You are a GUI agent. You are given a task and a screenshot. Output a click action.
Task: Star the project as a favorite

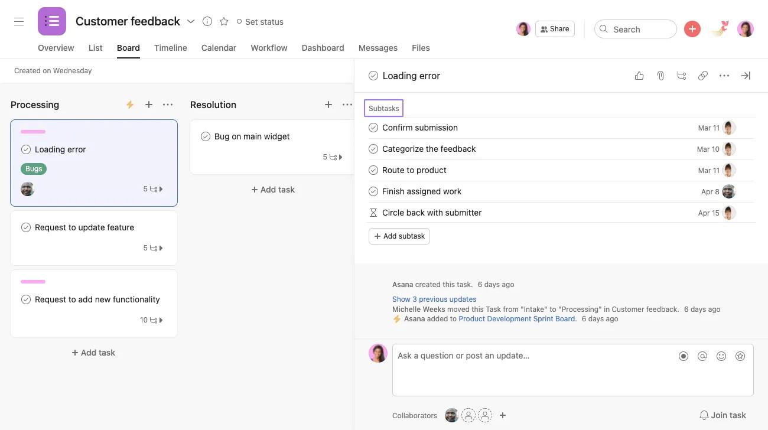(x=224, y=21)
